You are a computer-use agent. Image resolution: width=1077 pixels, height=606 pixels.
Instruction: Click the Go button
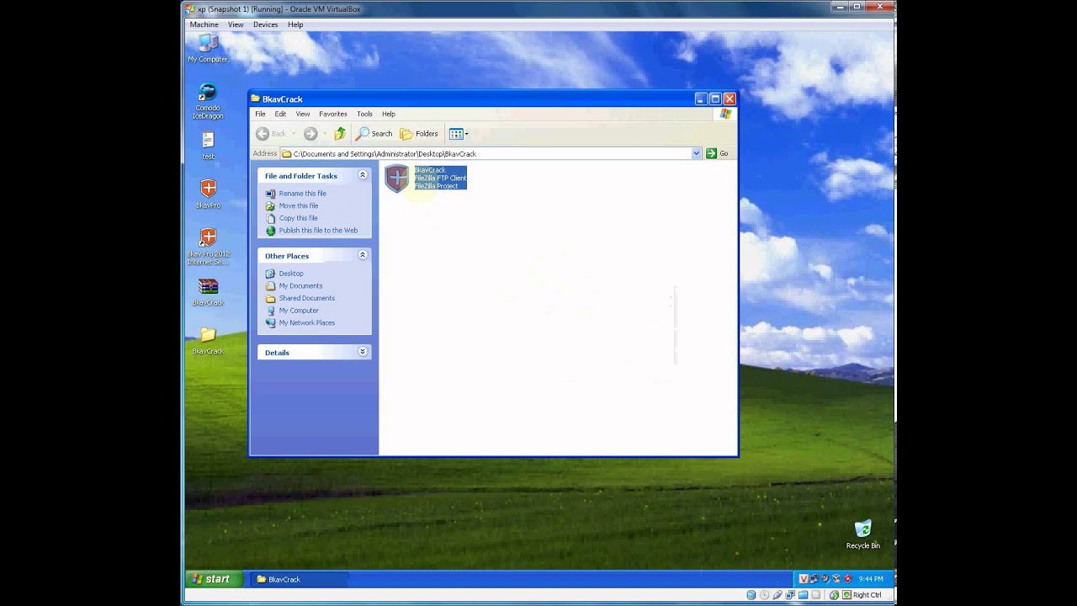click(718, 153)
